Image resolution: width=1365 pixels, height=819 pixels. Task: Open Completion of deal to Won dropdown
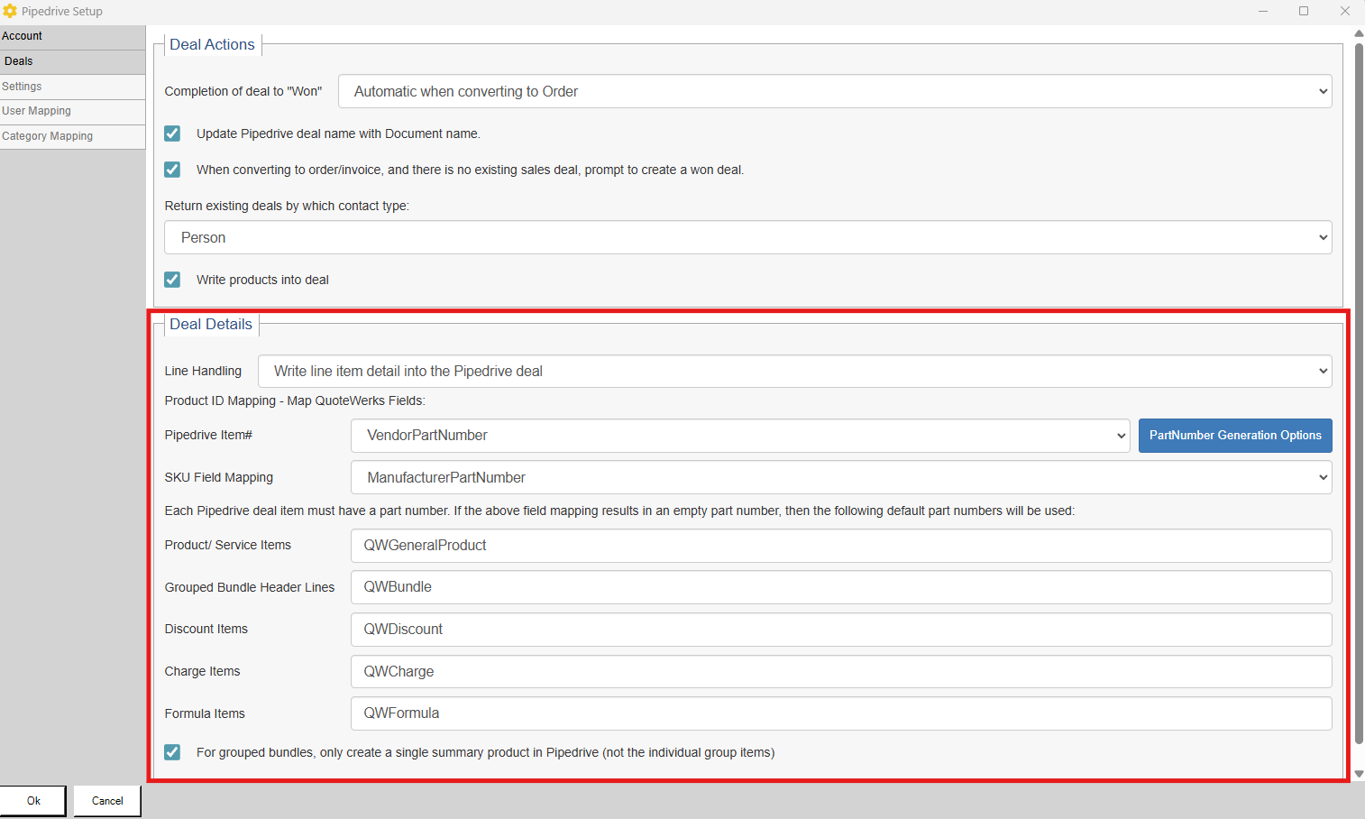tap(834, 91)
